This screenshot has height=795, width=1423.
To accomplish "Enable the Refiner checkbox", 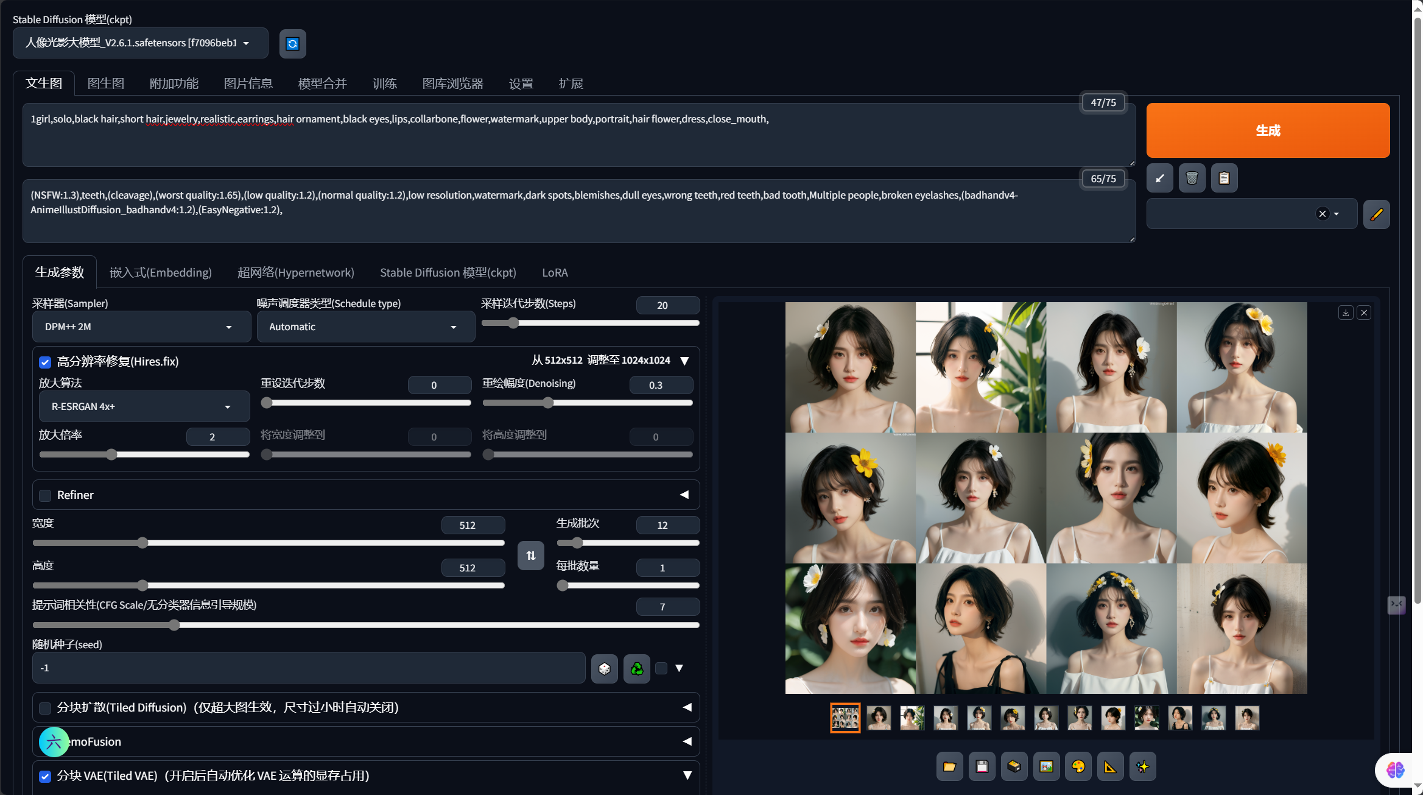I will click(45, 495).
